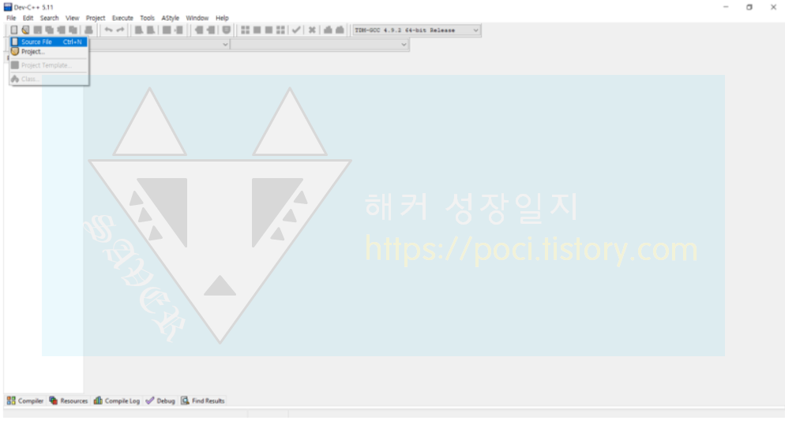Click the X Stop Execution toolbar icon

[312, 30]
